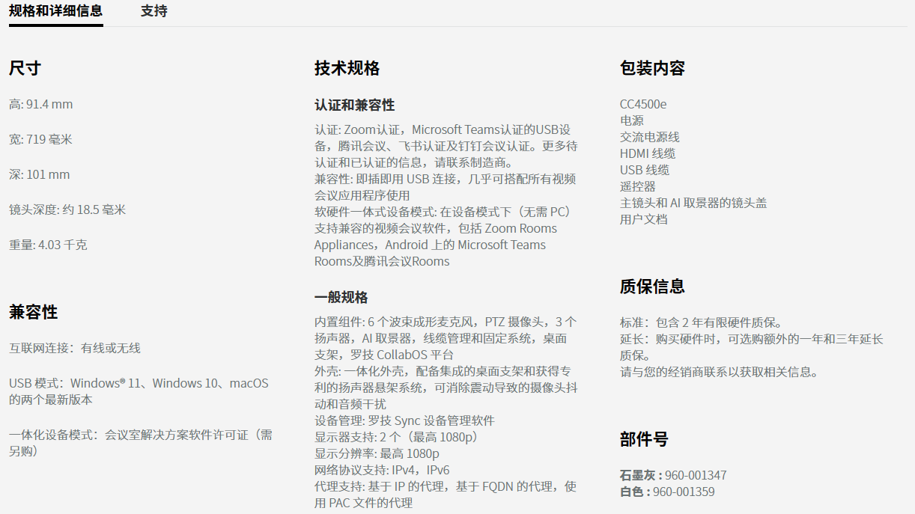
Task: Select the '用户文档' package item
Action: pyautogui.click(x=644, y=220)
